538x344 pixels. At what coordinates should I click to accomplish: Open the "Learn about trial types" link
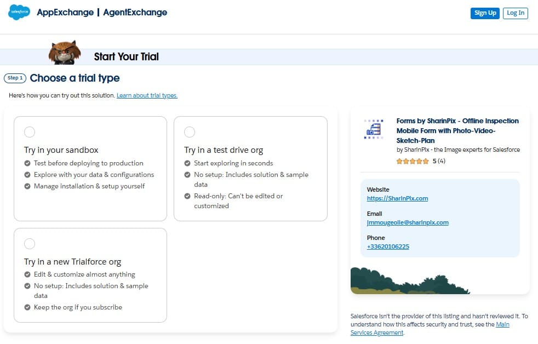(x=147, y=95)
